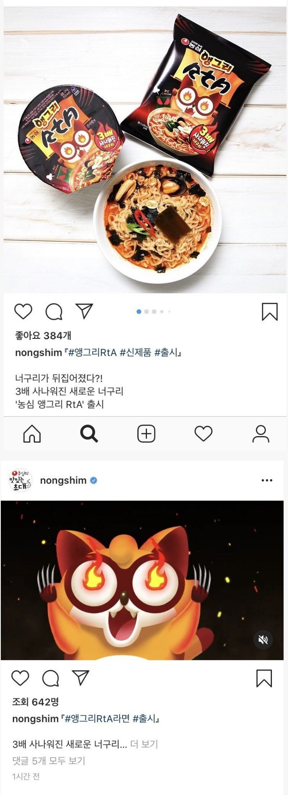Open nongshim profile from post header username
This screenshot has width=288, height=795.
(x=63, y=480)
